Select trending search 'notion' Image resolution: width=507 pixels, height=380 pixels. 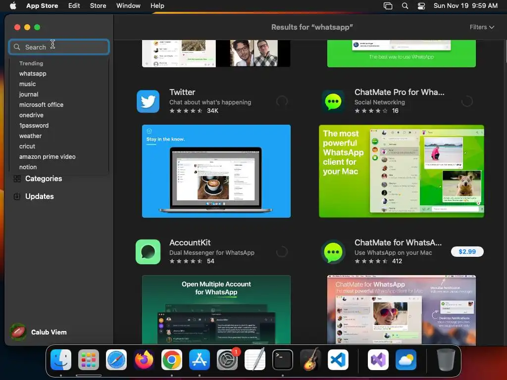28,167
